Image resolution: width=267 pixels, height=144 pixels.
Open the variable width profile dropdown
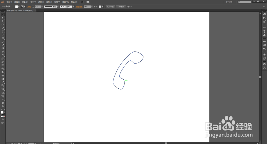(58, 7)
